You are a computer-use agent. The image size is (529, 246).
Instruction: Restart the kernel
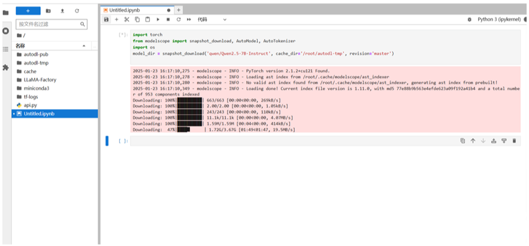click(x=179, y=20)
